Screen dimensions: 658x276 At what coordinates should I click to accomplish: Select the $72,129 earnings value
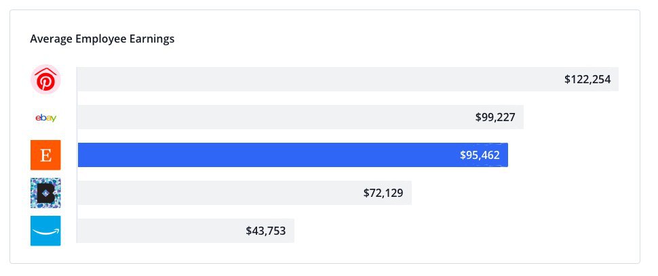click(x=383, y=193)
